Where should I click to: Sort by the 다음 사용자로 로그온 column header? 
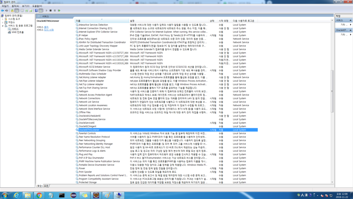[x=244, y=21]
